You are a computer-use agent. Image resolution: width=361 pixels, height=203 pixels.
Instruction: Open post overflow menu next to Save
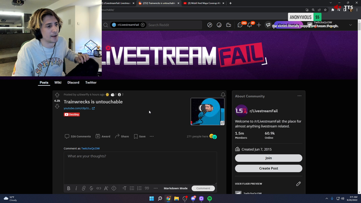152,136
